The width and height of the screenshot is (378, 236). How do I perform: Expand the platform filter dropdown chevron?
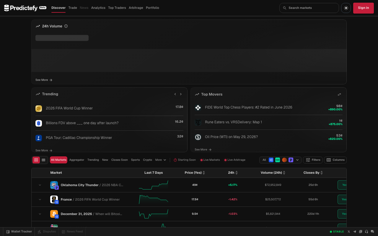coord(297,160)
